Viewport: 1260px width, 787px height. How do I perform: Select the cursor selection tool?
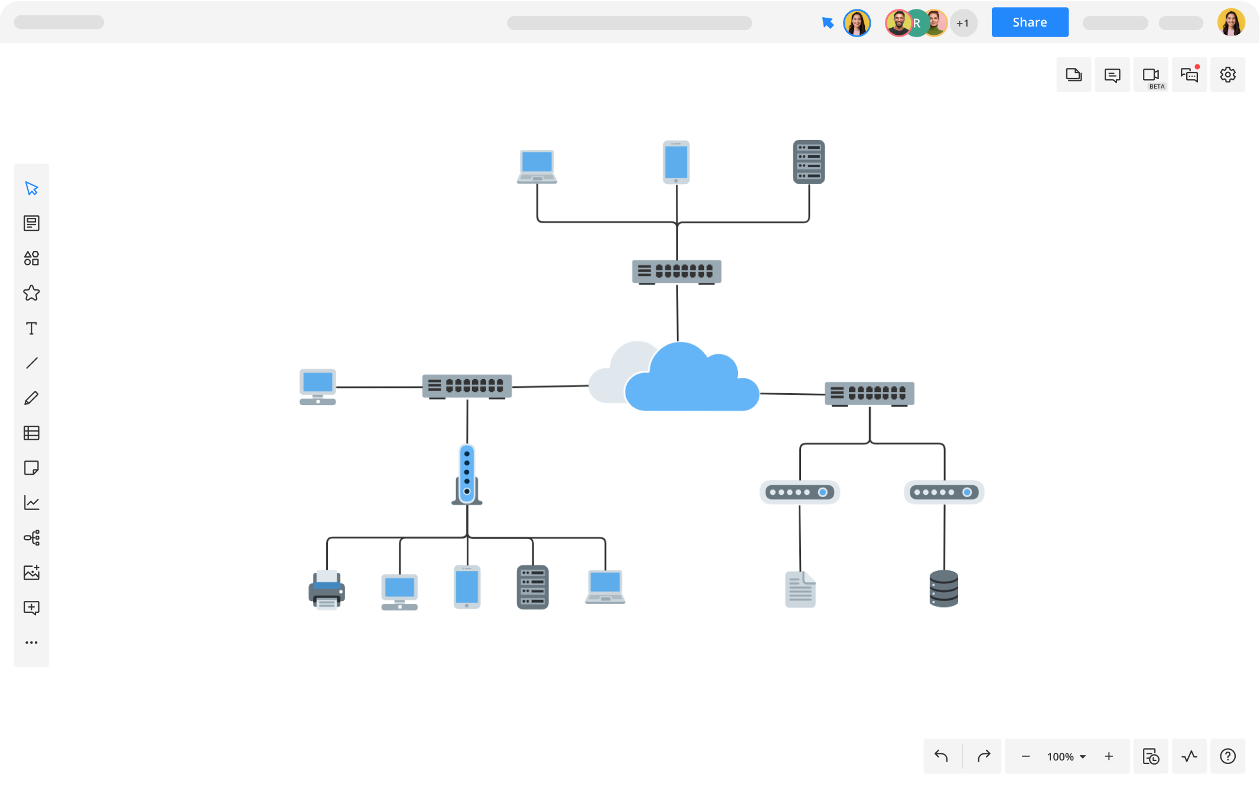(31, 189)
